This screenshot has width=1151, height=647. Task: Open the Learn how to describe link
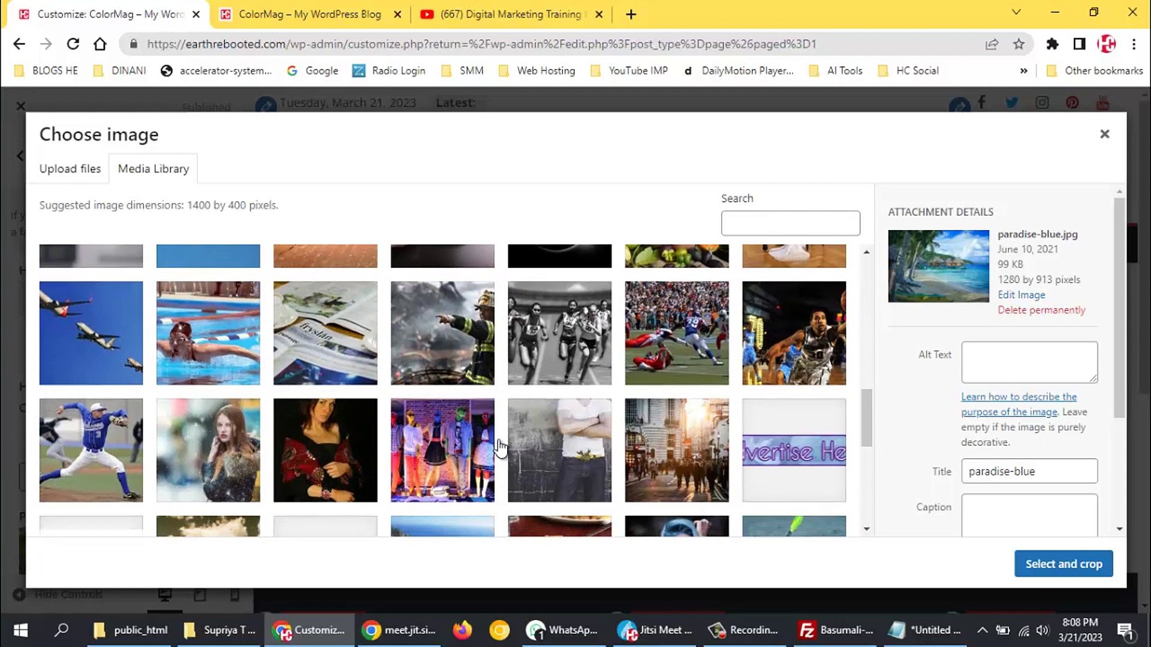(x=1019, y=397)
